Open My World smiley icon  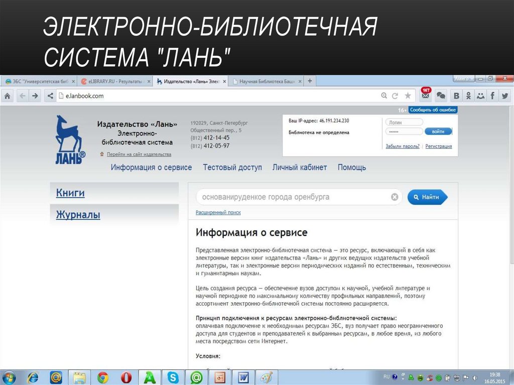click(480, 95)
